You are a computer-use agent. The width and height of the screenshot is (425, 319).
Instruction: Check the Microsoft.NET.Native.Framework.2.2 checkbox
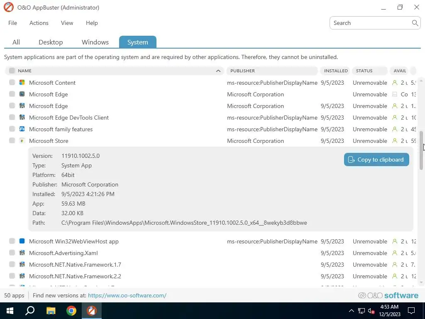[12, 276]
